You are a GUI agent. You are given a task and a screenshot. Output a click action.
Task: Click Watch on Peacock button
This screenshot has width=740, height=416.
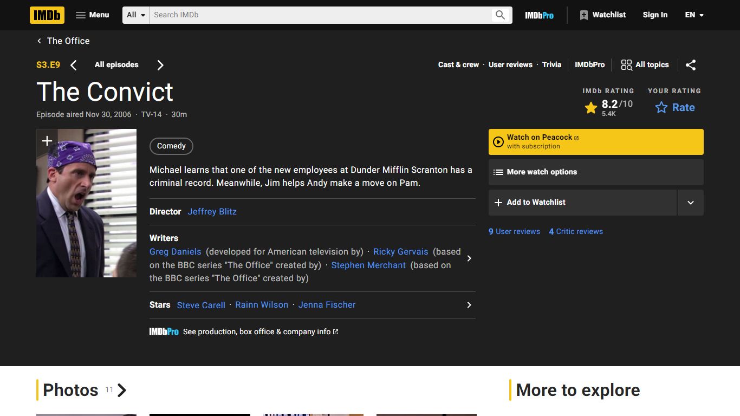tap(596, 142)
